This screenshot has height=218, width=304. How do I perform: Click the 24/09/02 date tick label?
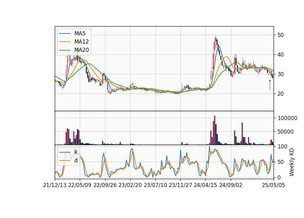pos(231,185)
